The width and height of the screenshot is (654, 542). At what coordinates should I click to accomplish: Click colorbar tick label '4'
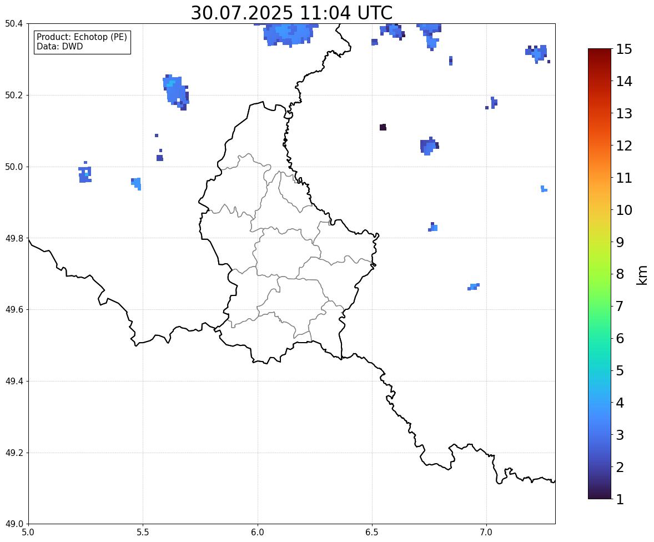coord(620,403)
